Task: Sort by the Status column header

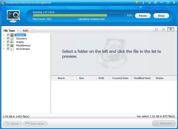Action: coord(165,78)
